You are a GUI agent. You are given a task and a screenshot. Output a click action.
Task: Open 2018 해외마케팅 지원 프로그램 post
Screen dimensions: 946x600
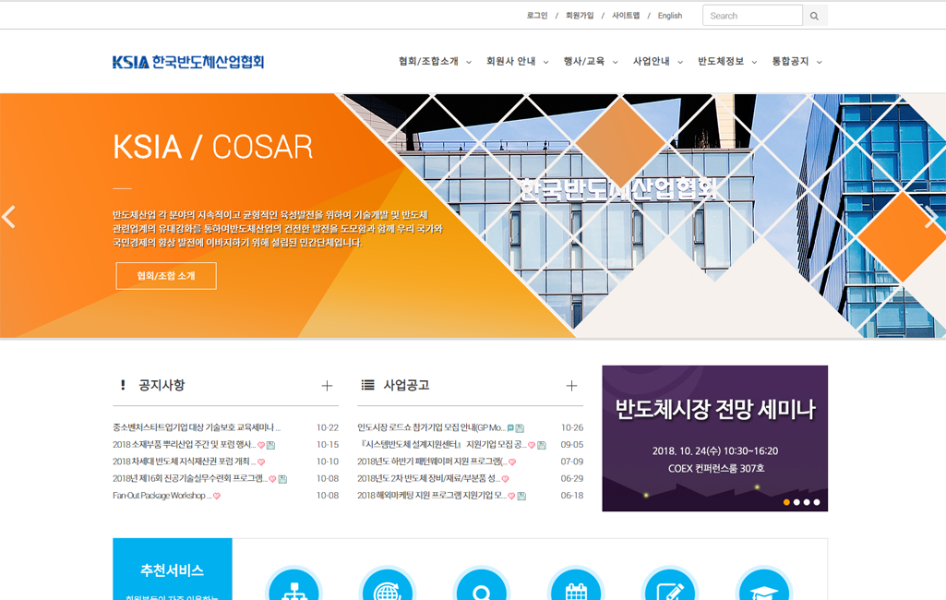(431, 496)
